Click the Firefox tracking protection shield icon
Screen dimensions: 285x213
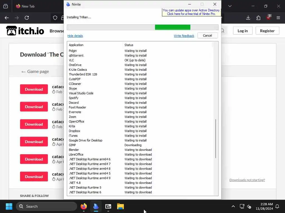tap(55, 18)
